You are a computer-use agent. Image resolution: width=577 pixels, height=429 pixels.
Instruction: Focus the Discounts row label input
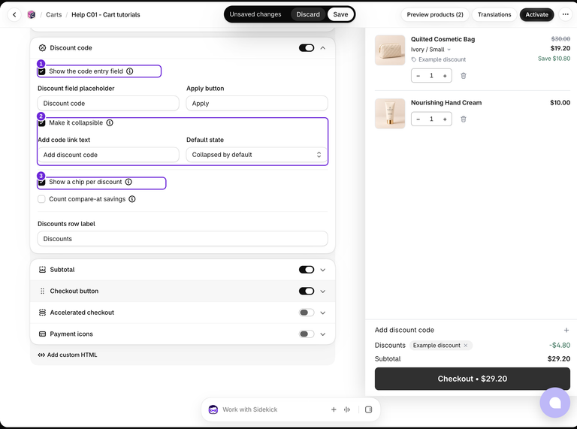click(183, 239)
